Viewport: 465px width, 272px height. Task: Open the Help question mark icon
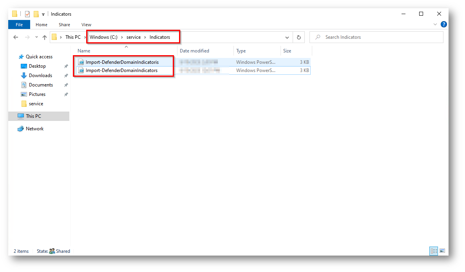(x=443, y=24)
